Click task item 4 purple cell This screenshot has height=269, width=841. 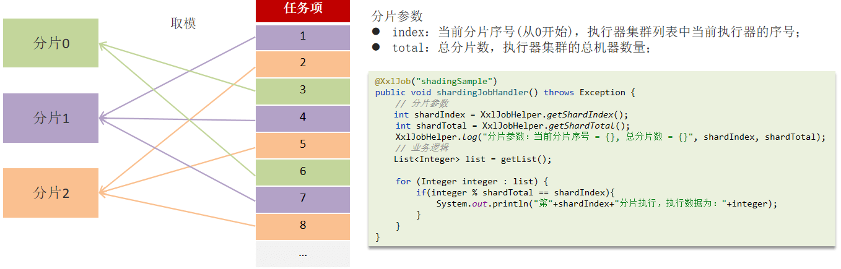pos(302,117)
